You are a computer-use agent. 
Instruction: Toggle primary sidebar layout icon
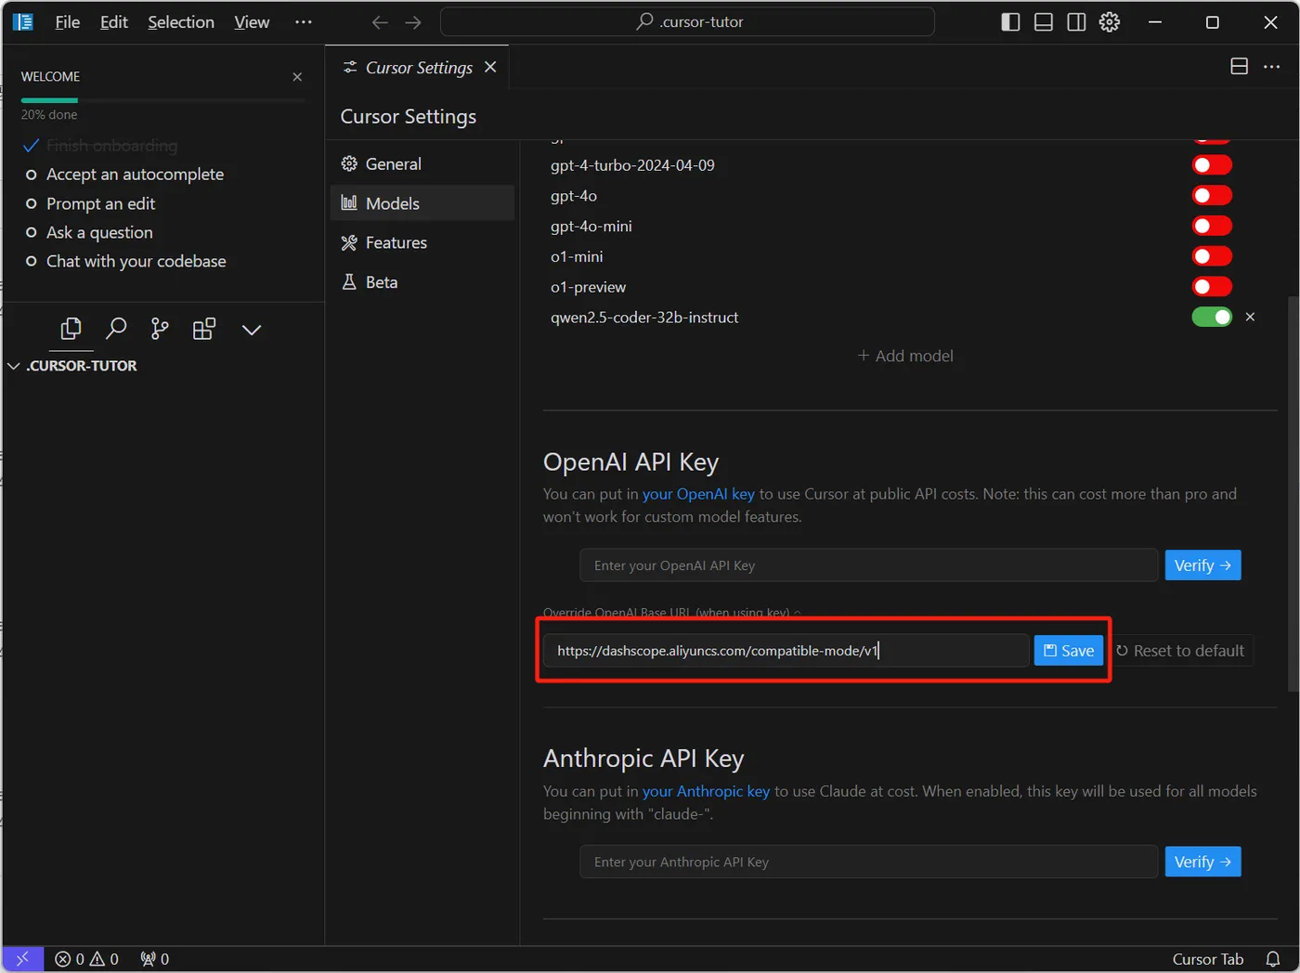[x=1010, y=22]
